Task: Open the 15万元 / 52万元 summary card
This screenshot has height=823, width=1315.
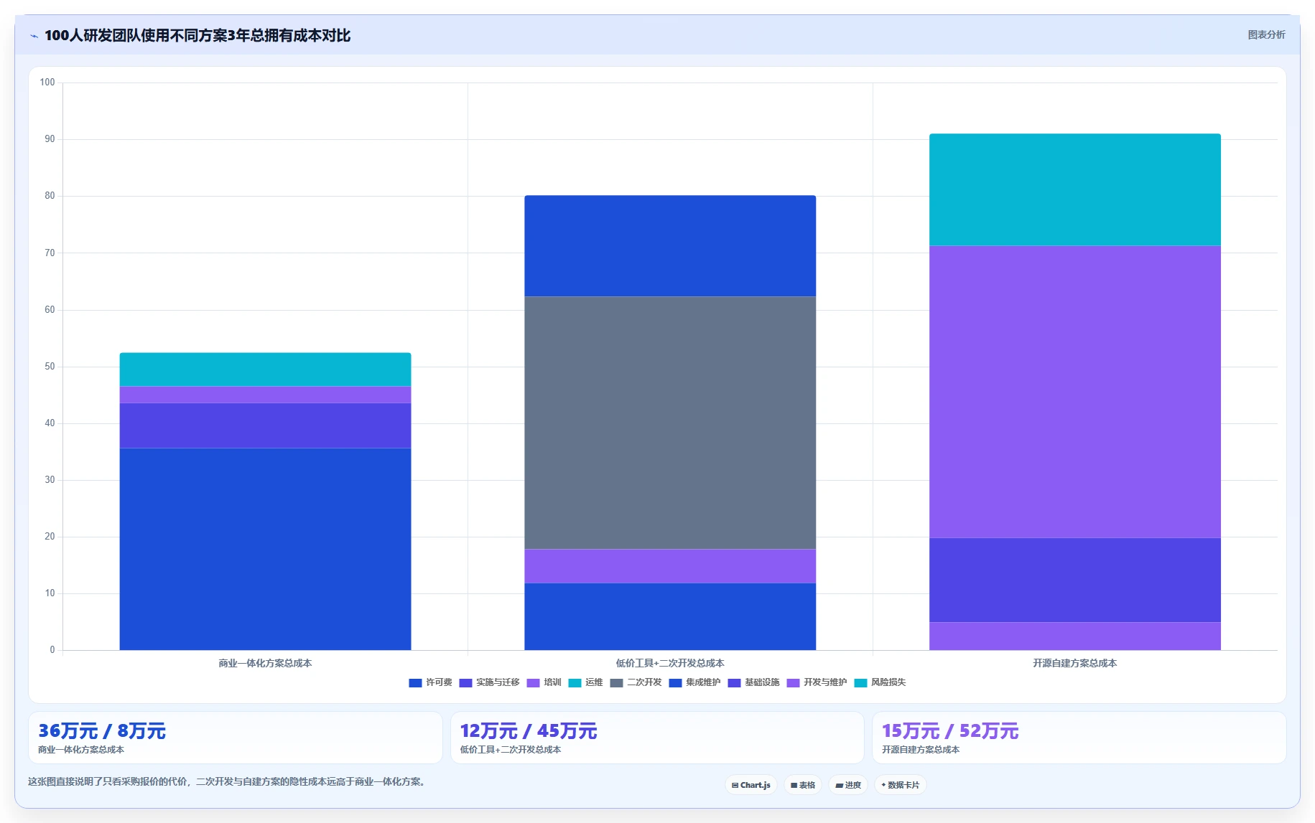Action: [x=1079, y=738]
